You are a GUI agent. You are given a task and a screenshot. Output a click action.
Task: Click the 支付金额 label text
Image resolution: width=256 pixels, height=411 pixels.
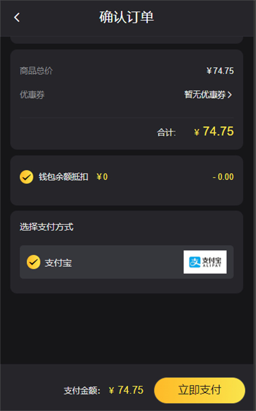(82, 390)
